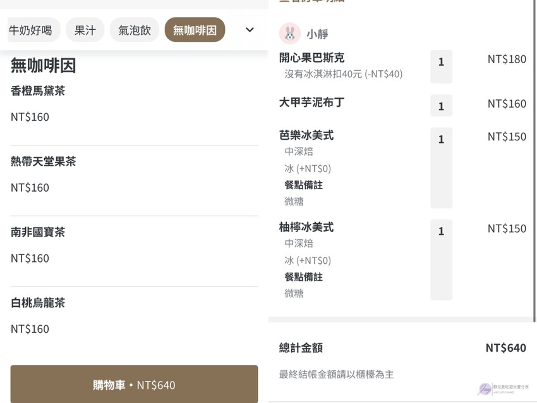Switch to the 果汁 category
The width and height of the screenshot is (537, 403).
[x=85, y=29]
